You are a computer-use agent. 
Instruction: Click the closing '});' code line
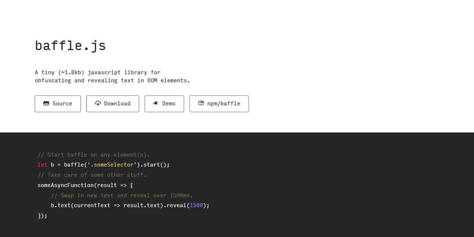[x=42, y=216]
